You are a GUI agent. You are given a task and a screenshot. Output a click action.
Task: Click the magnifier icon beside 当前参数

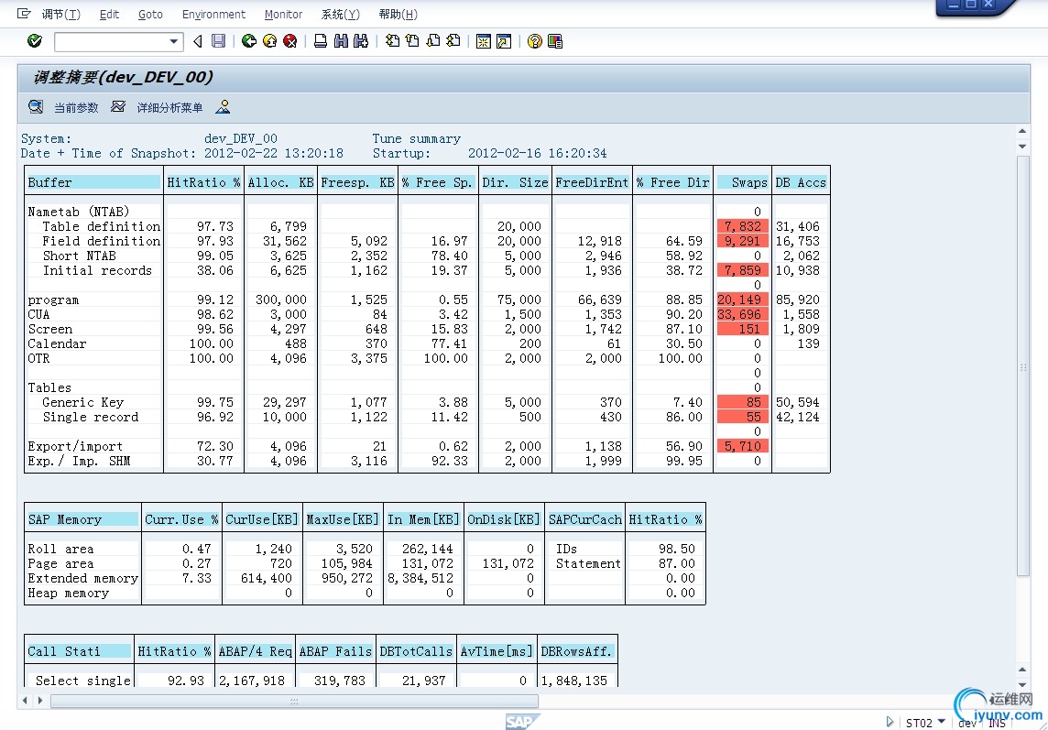[36, 106]
